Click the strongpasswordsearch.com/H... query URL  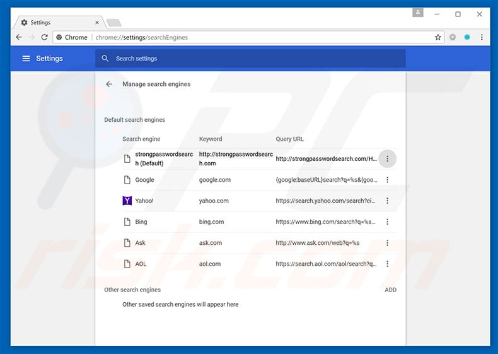point(326,159)
